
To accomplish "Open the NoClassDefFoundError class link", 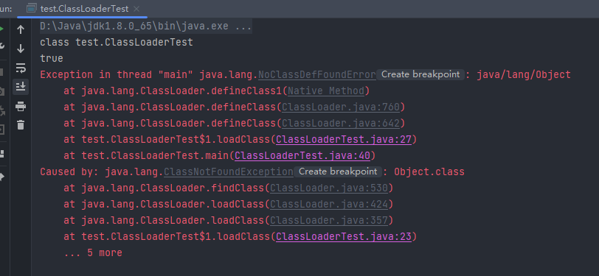I will (x=317, y=75).
